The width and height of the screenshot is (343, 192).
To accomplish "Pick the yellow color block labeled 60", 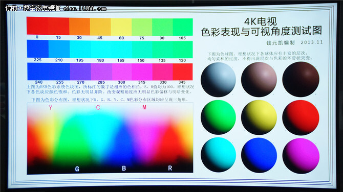I will pos(121,27).
